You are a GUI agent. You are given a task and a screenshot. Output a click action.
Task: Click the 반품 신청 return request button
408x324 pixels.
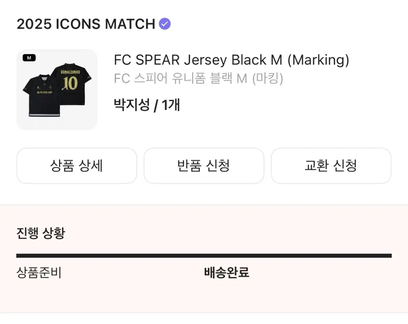pyautogui.click(x=204, y=166)
